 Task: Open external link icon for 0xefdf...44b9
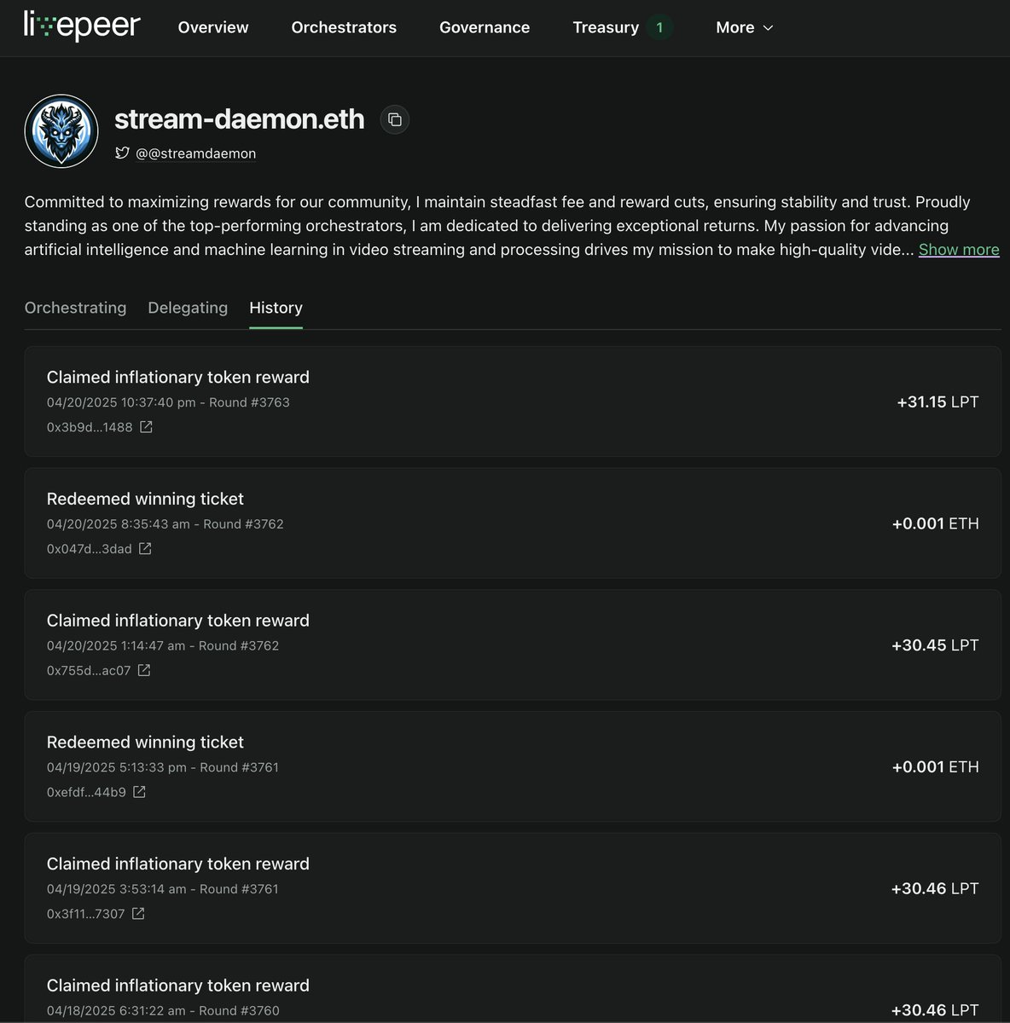[139, 793]
